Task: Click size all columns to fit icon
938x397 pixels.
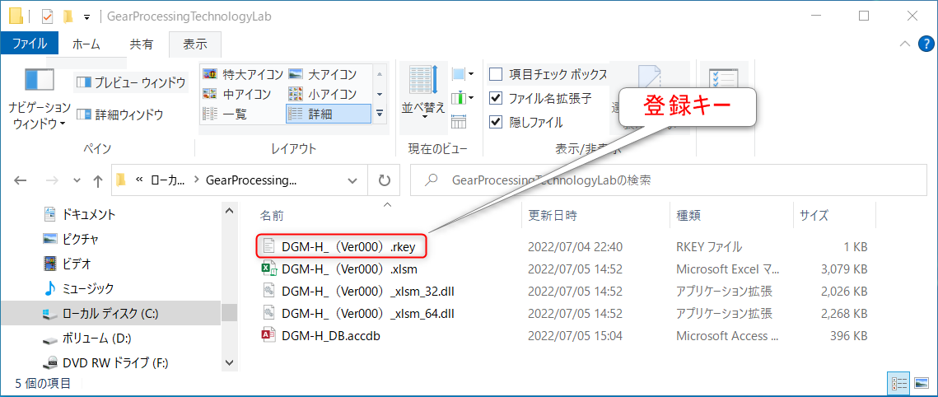Action: tap(459, 121)
